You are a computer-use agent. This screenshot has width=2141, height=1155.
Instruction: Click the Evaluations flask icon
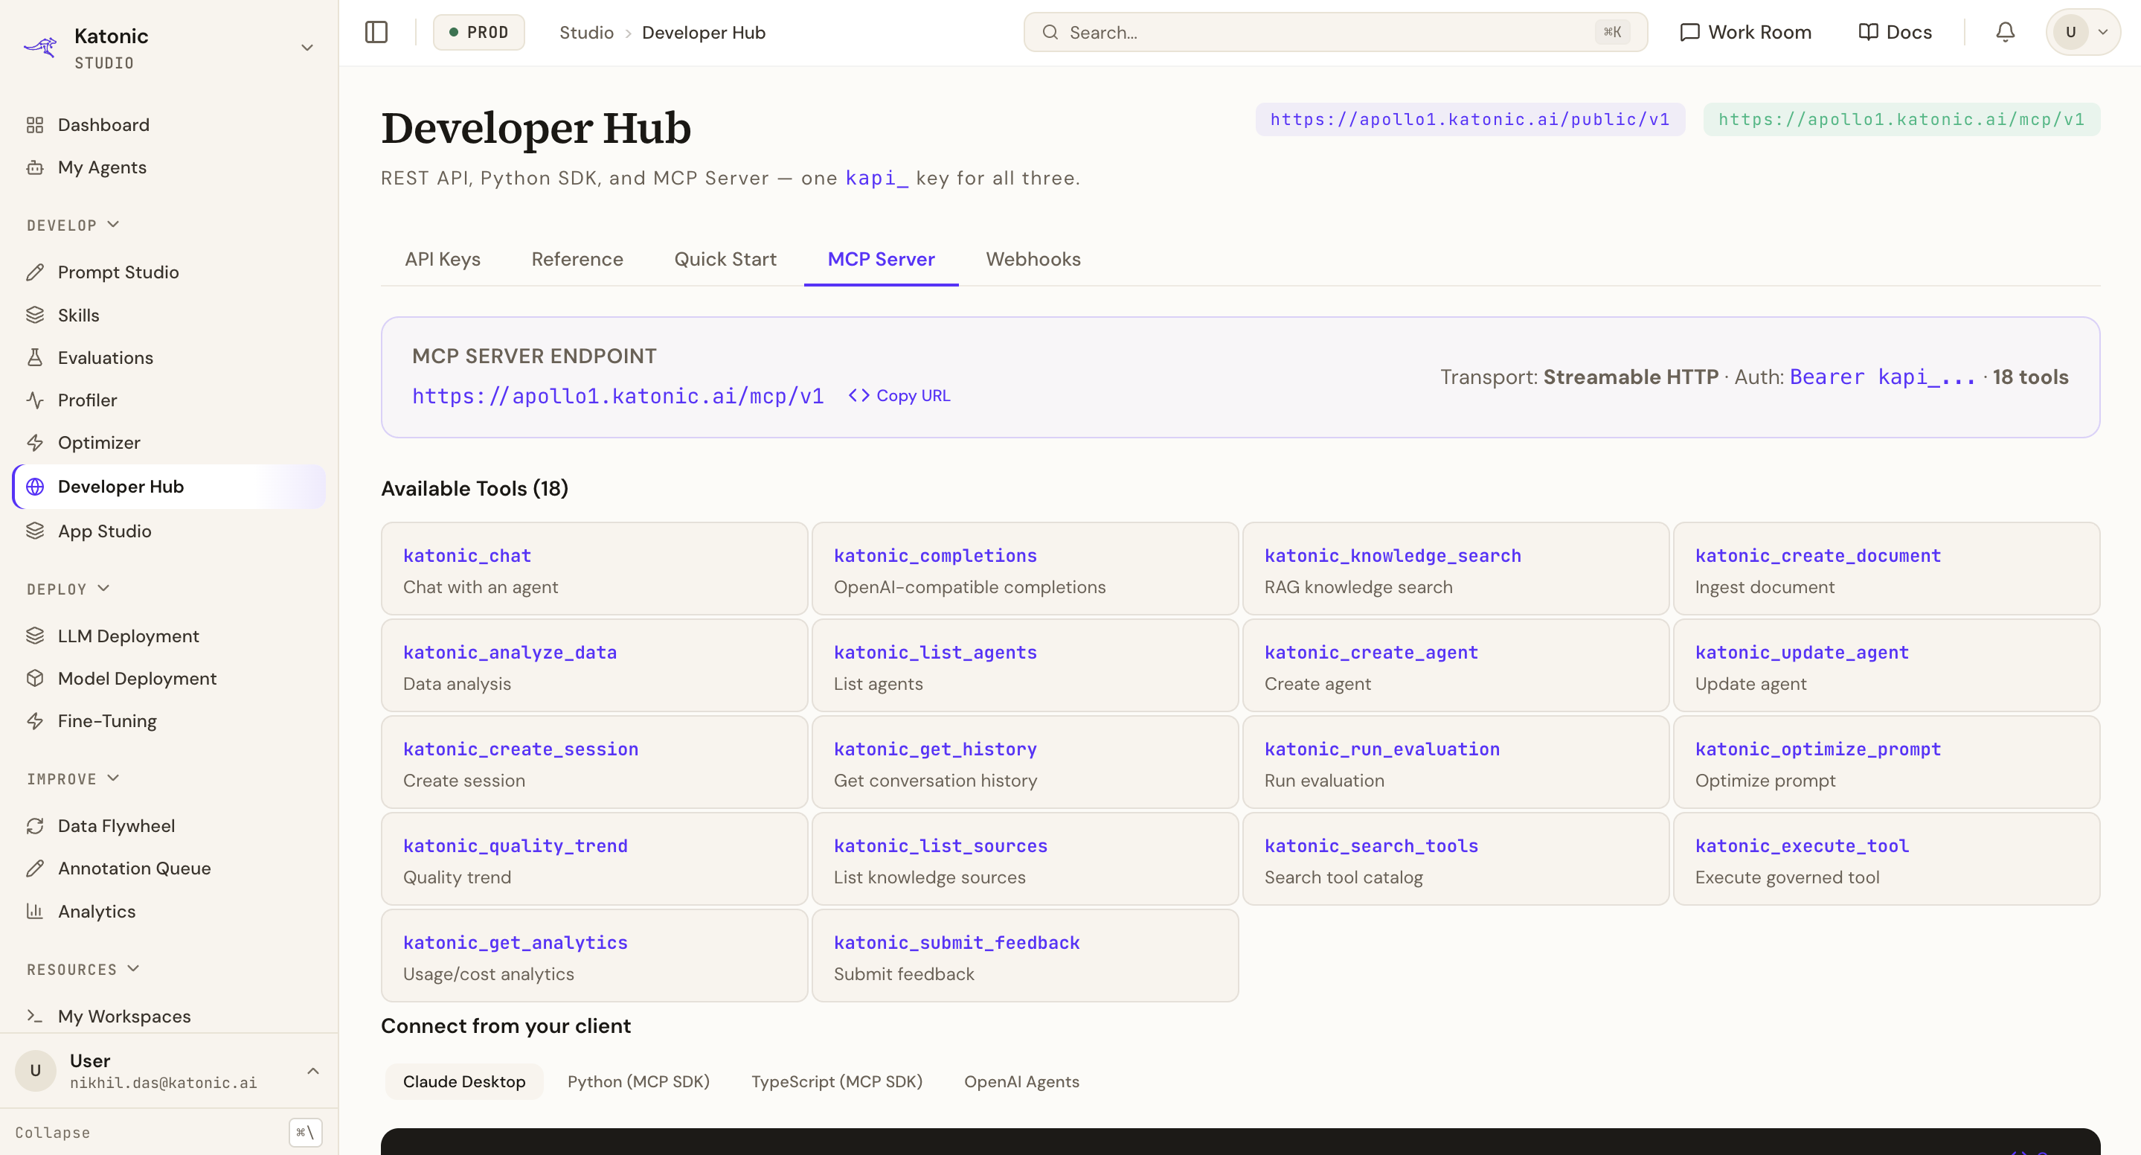(x=35, y=357)
